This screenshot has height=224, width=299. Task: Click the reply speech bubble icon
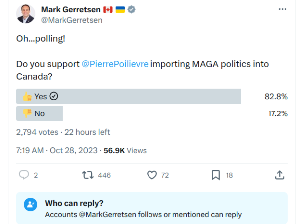point(24,175)
